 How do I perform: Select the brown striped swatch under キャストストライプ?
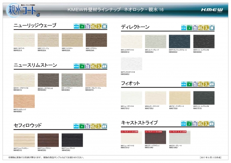156,137
